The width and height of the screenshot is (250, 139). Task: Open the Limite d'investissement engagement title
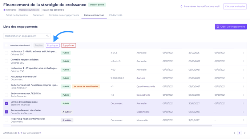pyautogui.click(x=24, y=102)
